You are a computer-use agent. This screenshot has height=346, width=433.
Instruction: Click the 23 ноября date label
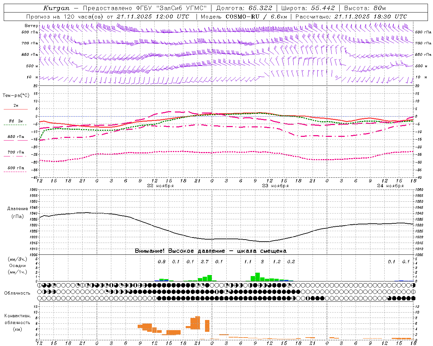point(275,186)
